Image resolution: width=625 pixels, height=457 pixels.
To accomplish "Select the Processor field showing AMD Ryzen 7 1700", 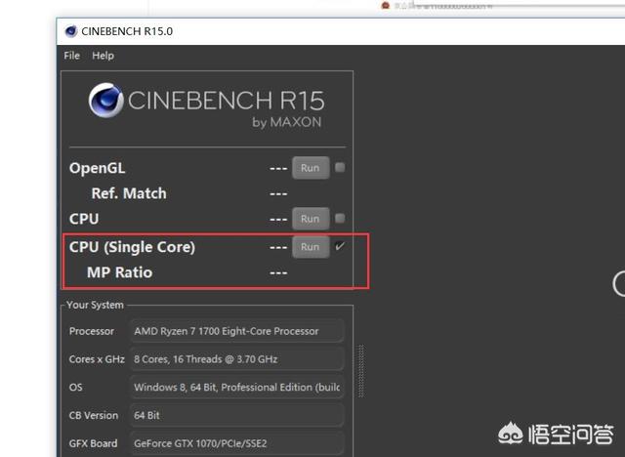I will [x=236, y=331].
